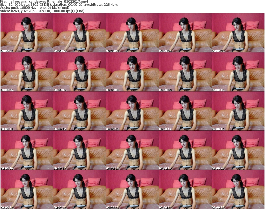Choose the frame at 00:00:20
This screenshot has width=265, height=209.
pos(238,150)
